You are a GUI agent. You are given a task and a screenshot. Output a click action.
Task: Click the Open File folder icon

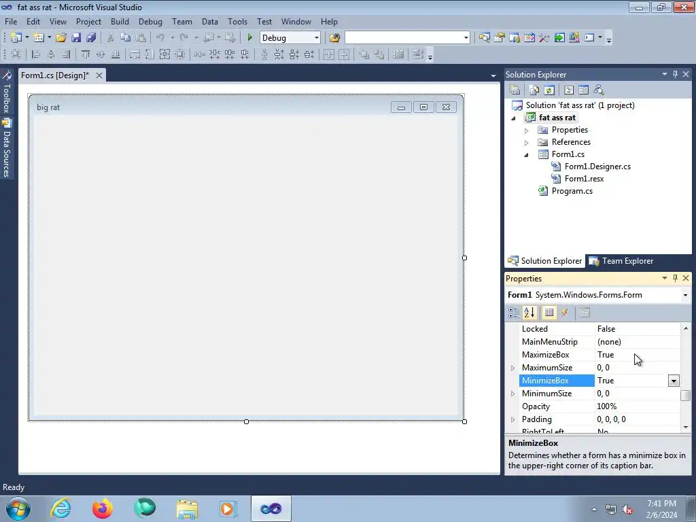pos(61,38)
